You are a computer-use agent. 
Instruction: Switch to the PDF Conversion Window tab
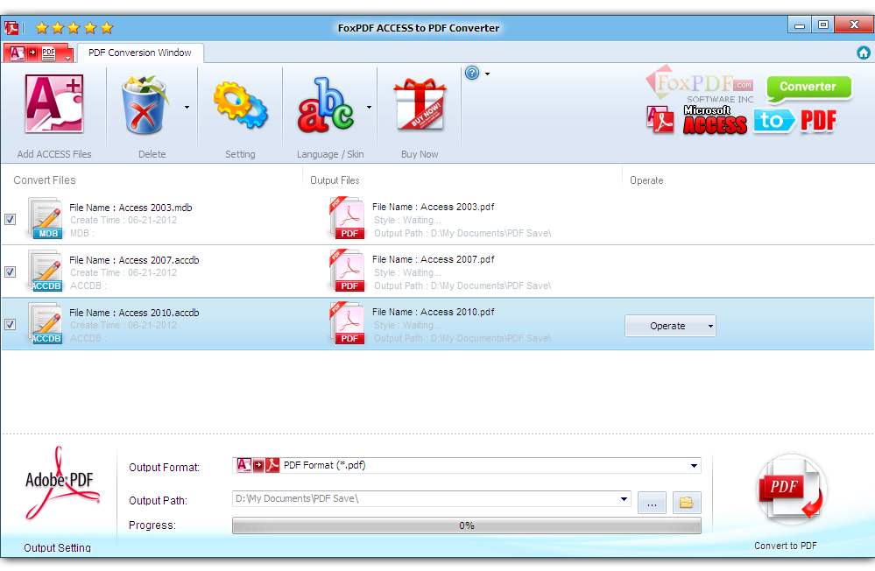[x=140, y=53]
